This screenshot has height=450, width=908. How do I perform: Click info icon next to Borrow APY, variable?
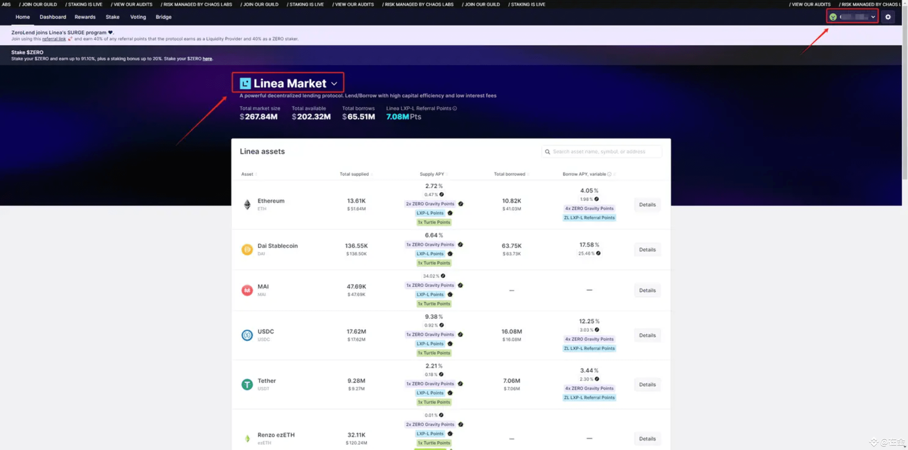pyautogui.click(x=609, y=174)
